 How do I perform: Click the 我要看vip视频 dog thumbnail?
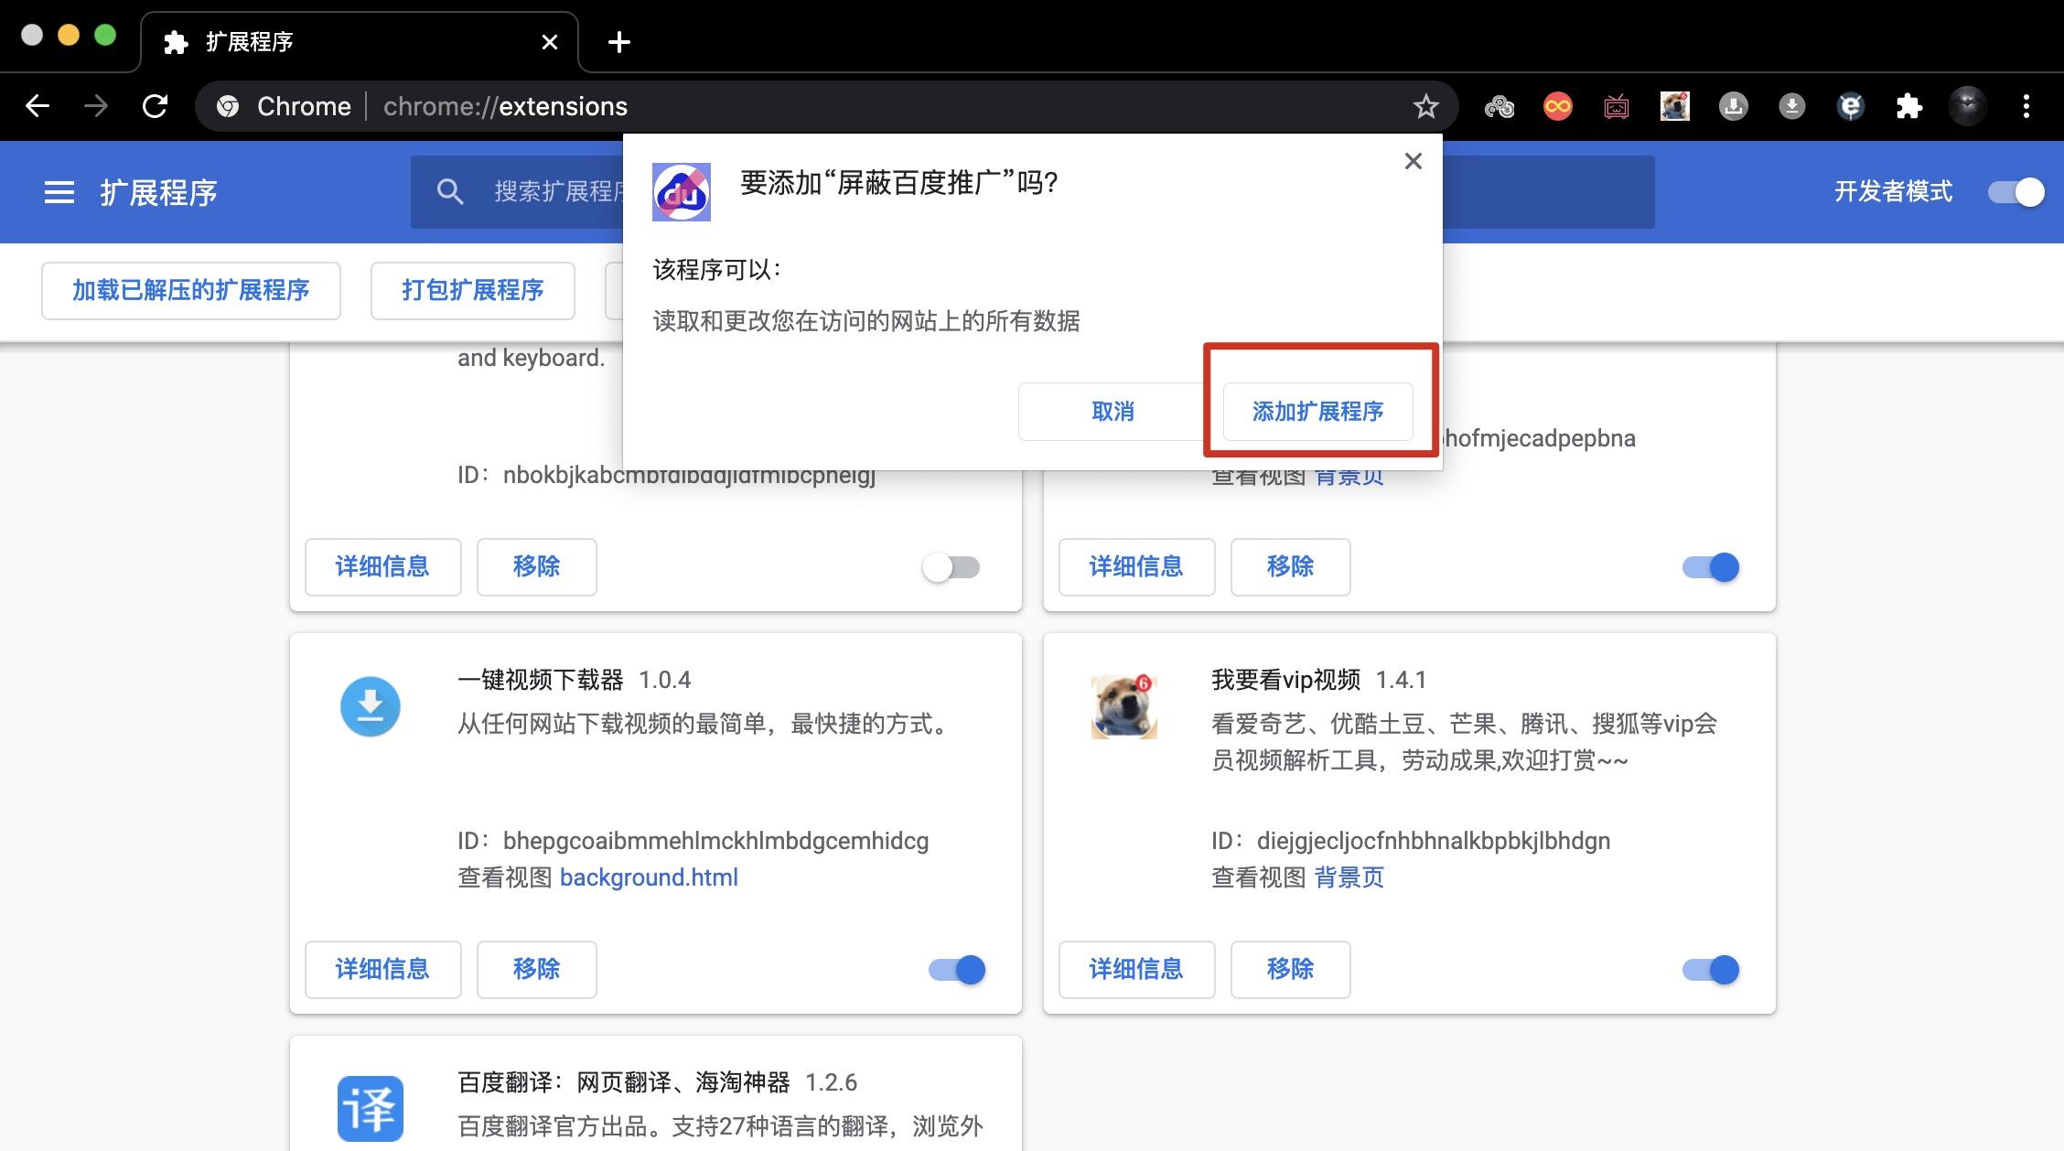pos(1124,706)
